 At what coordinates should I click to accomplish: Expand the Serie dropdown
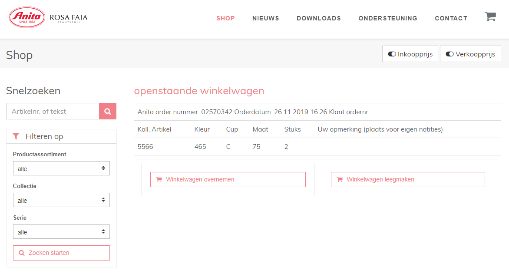[x=61, y=232]
